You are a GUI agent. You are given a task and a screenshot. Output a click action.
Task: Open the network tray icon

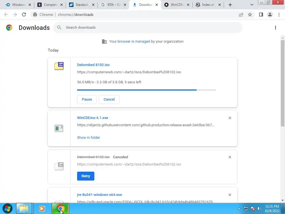coord(246,208)
